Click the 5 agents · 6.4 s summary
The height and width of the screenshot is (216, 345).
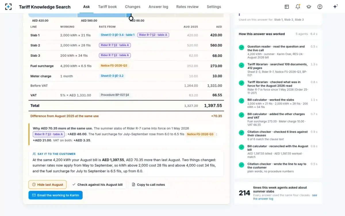tap(306, 34)
